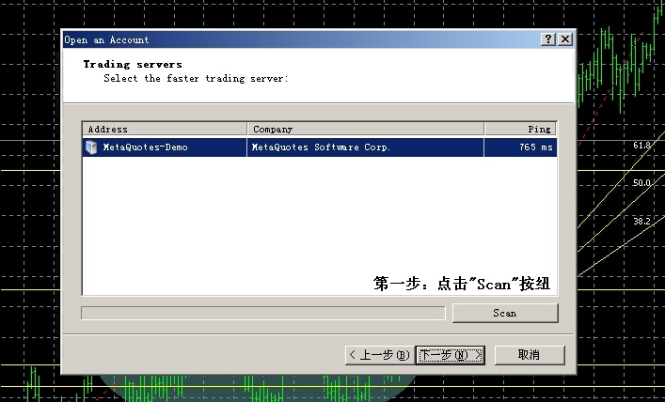Click the 61.8 Fibonacci level label on chart
The height and width of the screenshot is (402, 665).
coord(641,146)
